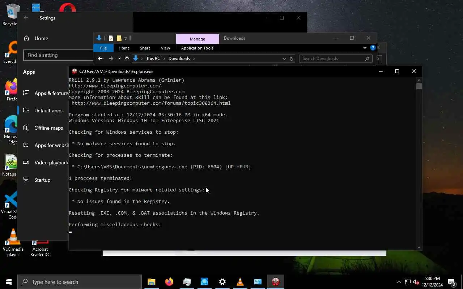
Task: Open VLC media player desktop shortcut
Action: point(13,242)
